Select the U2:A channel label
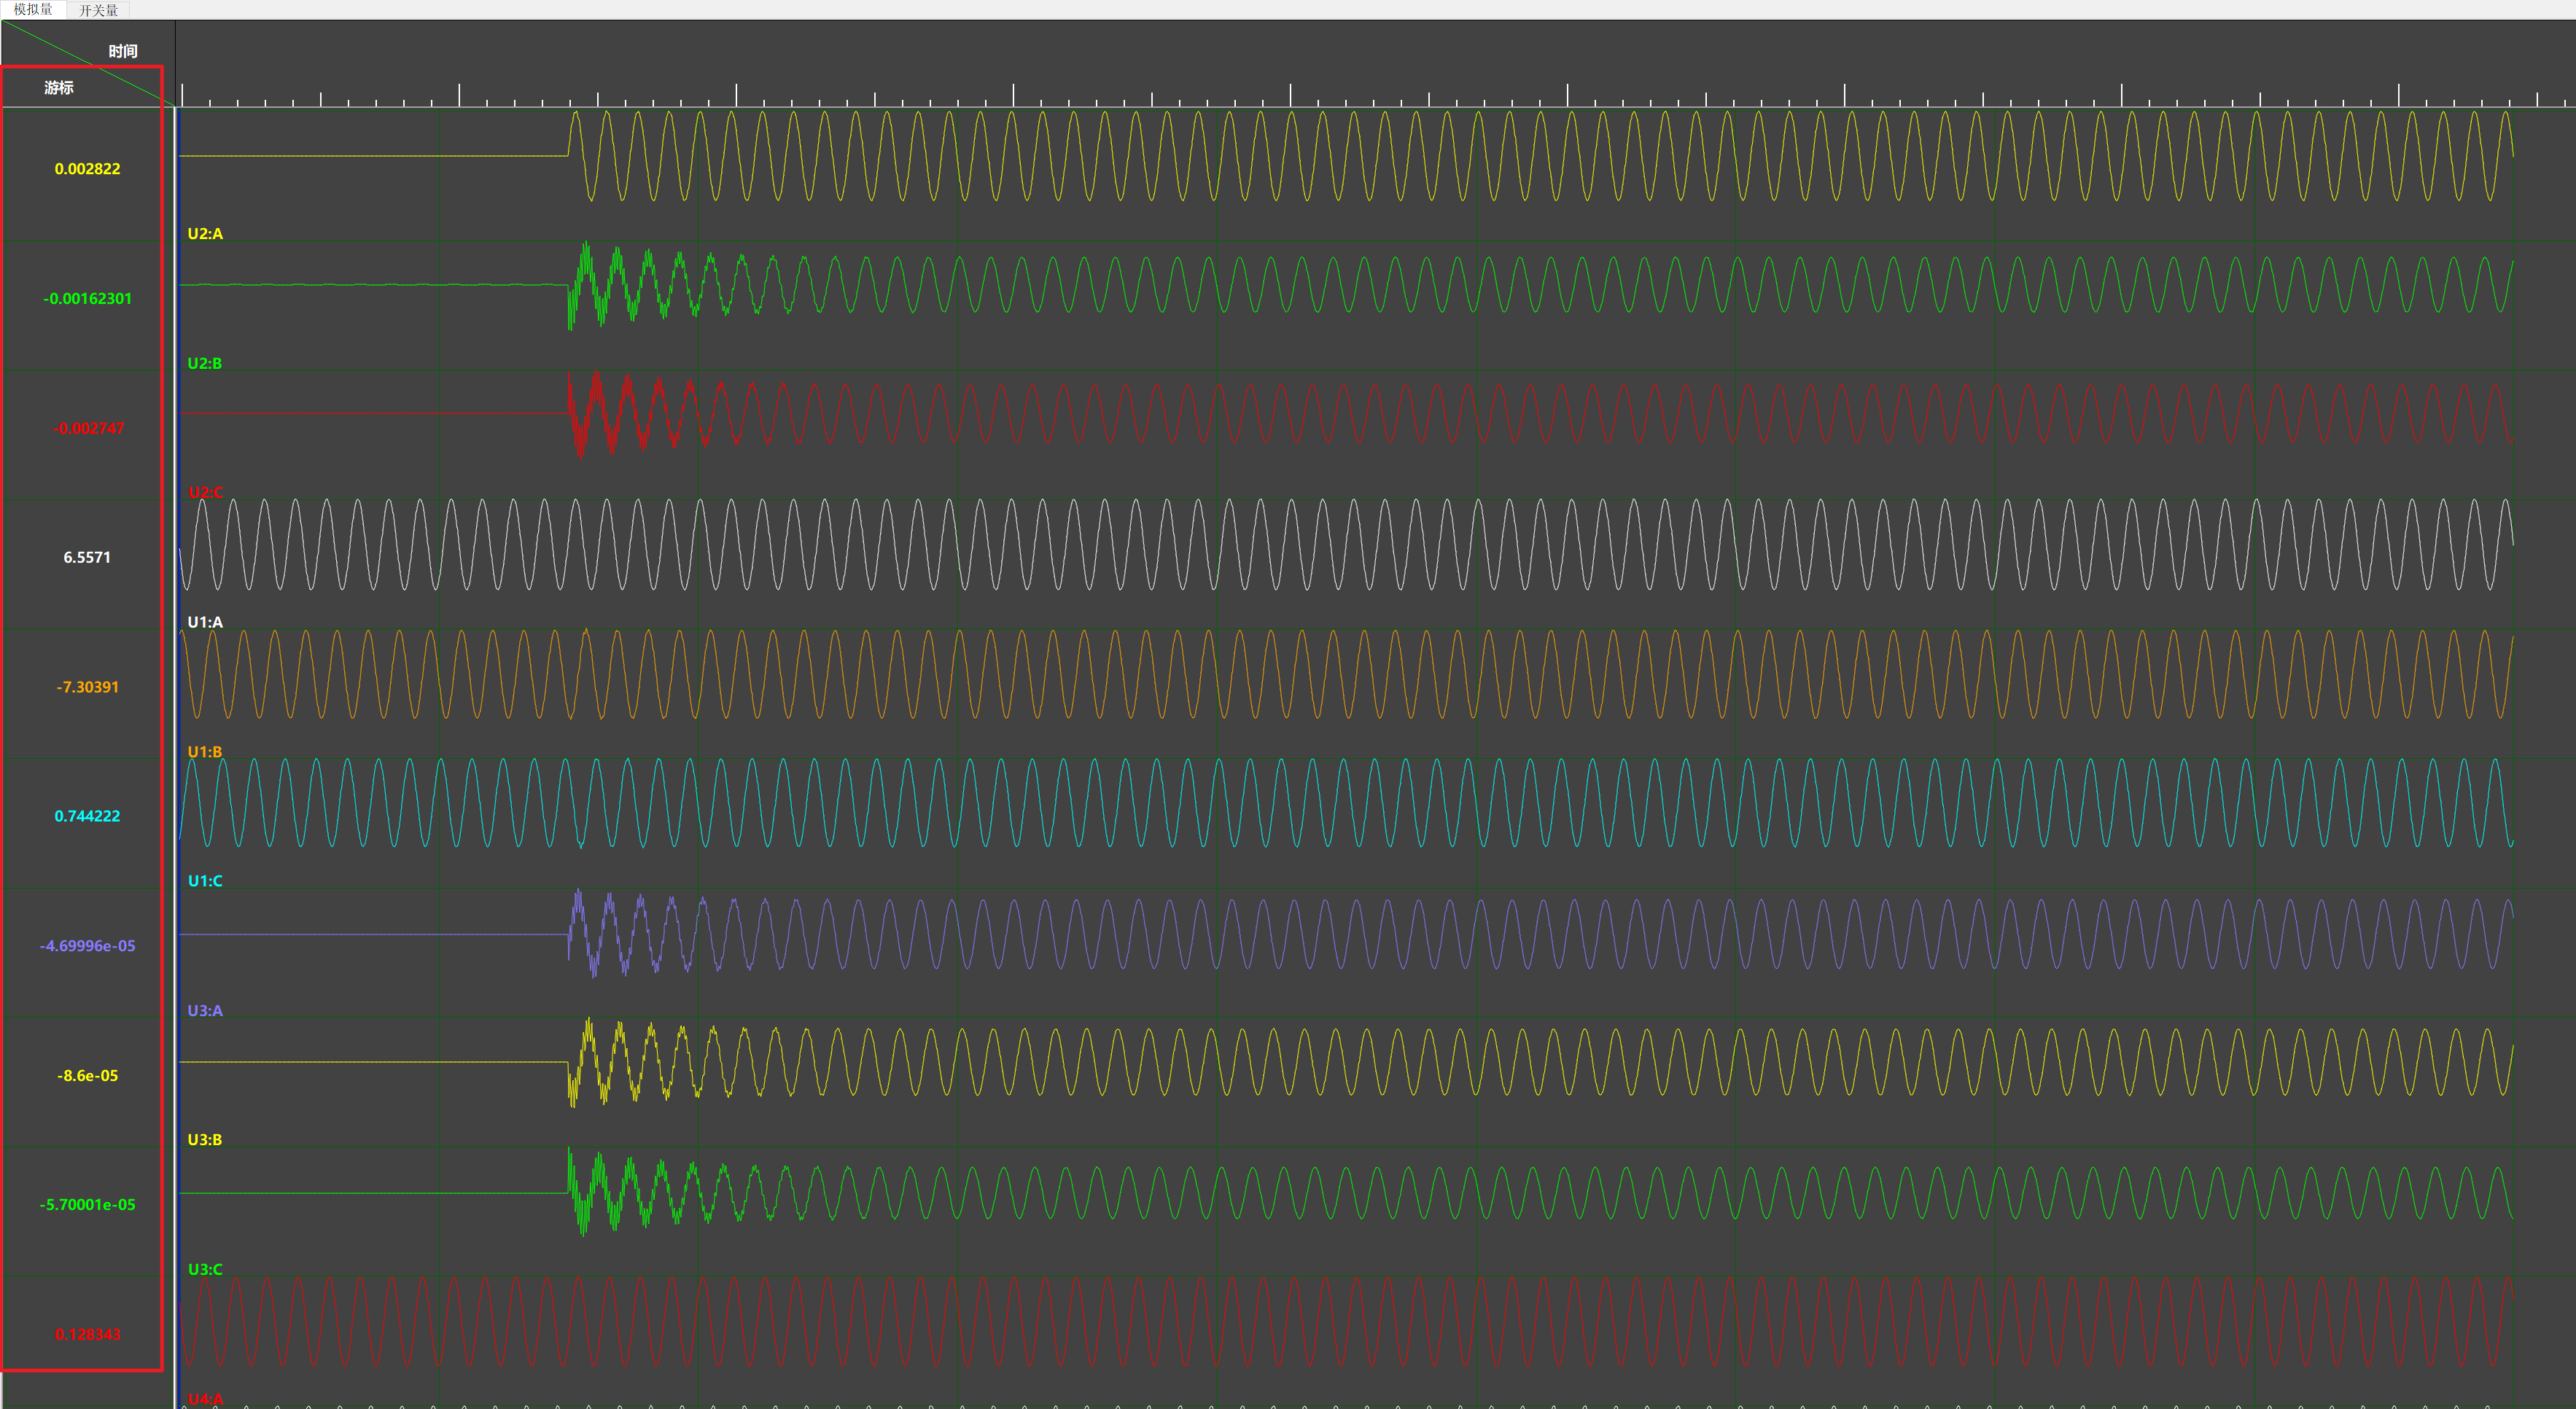Image resolution: width=2576 pixels, height=1409 pixels. [x=205, y=234]
